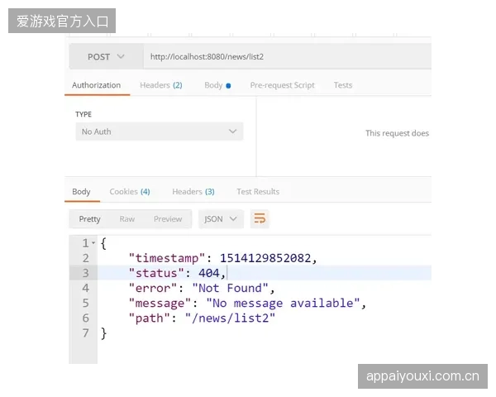Image resolution: width=496 pixels, height=397 pixels.
Task: Select the Raw view button
Action: coord(126,218)
